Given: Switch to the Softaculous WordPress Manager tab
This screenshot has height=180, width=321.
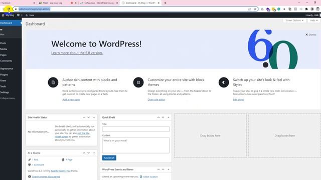Looking at the screenshot, I should 98,3.
